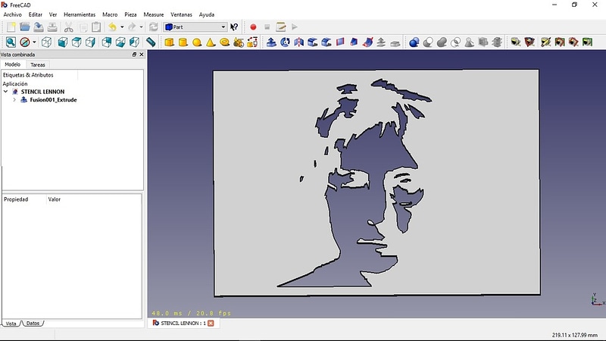This screenshot has height=341, width=606.
Task: Select the Measure distance ruler tool
Action: point(151,42)
